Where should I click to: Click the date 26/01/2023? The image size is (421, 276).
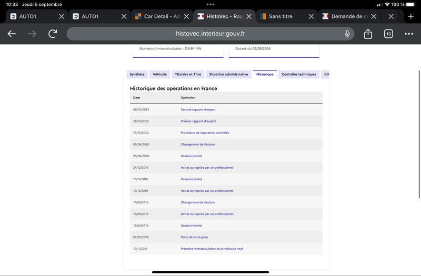click(x=141, y=121)
